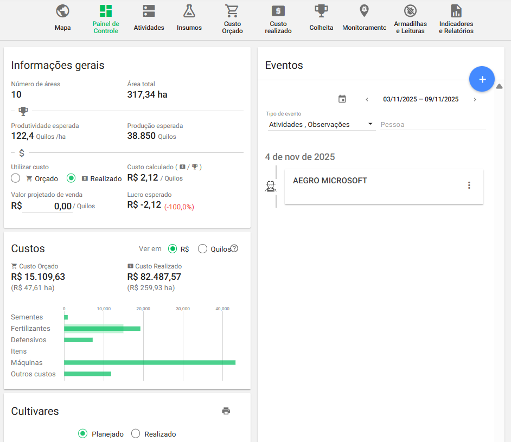Open Armadilhas e Leituras bug icon
This screenshot has width=511, height=442.
[x=410, y=11]
